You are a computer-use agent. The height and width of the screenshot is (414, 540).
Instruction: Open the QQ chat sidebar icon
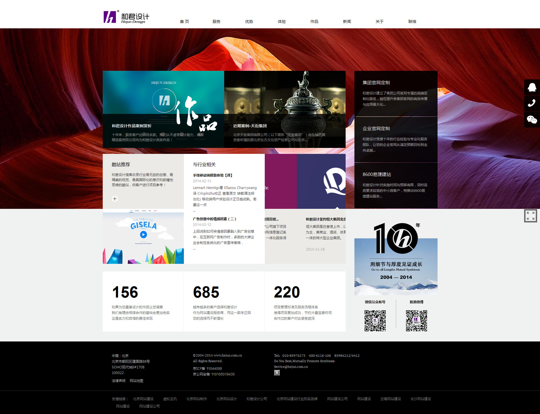[532, 87]
